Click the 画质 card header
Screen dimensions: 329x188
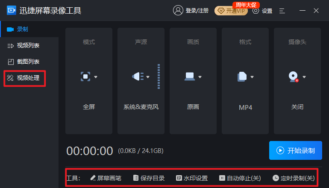(193, 42)
